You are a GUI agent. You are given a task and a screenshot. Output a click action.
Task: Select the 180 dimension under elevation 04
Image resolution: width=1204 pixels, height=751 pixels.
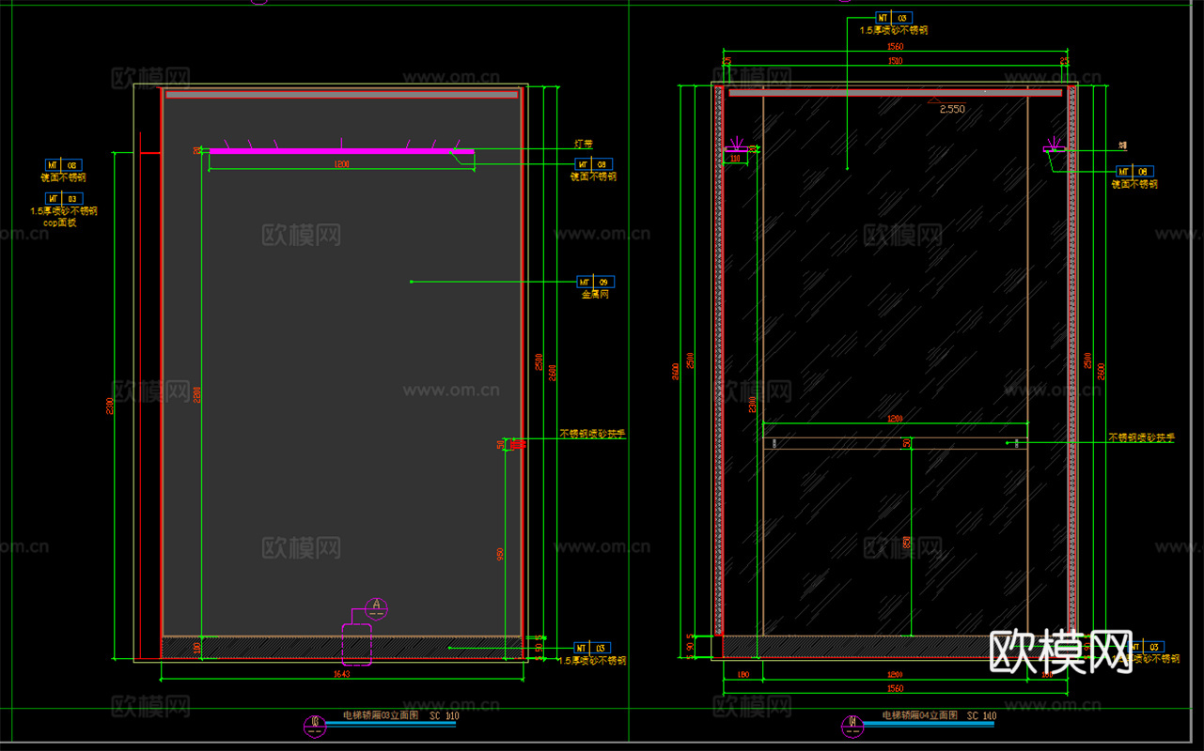[x=743, y=675]
